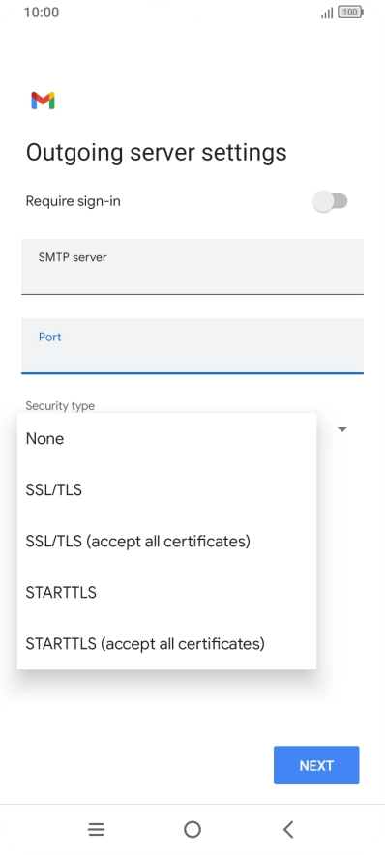Tap the Gmail logo icon

click(43, 101)
